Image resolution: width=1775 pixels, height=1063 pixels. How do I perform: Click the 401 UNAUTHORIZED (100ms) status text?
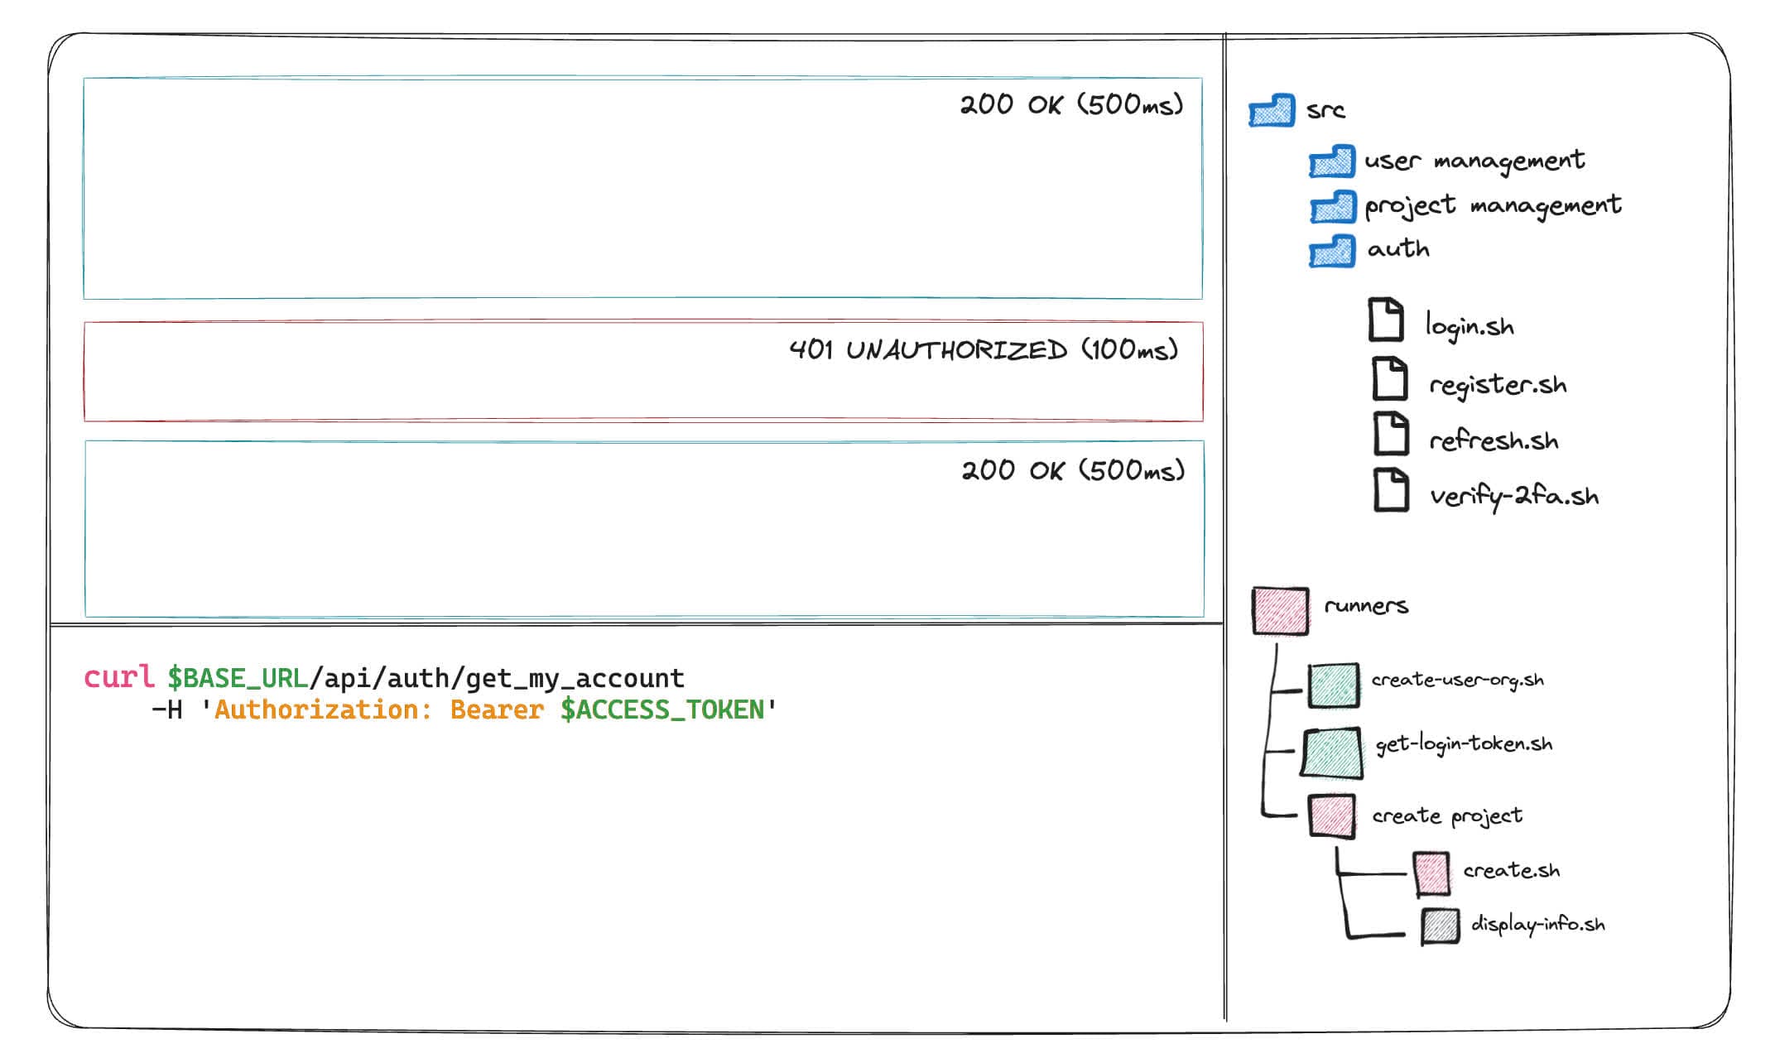pyautogui.click(x=984, y=349)
